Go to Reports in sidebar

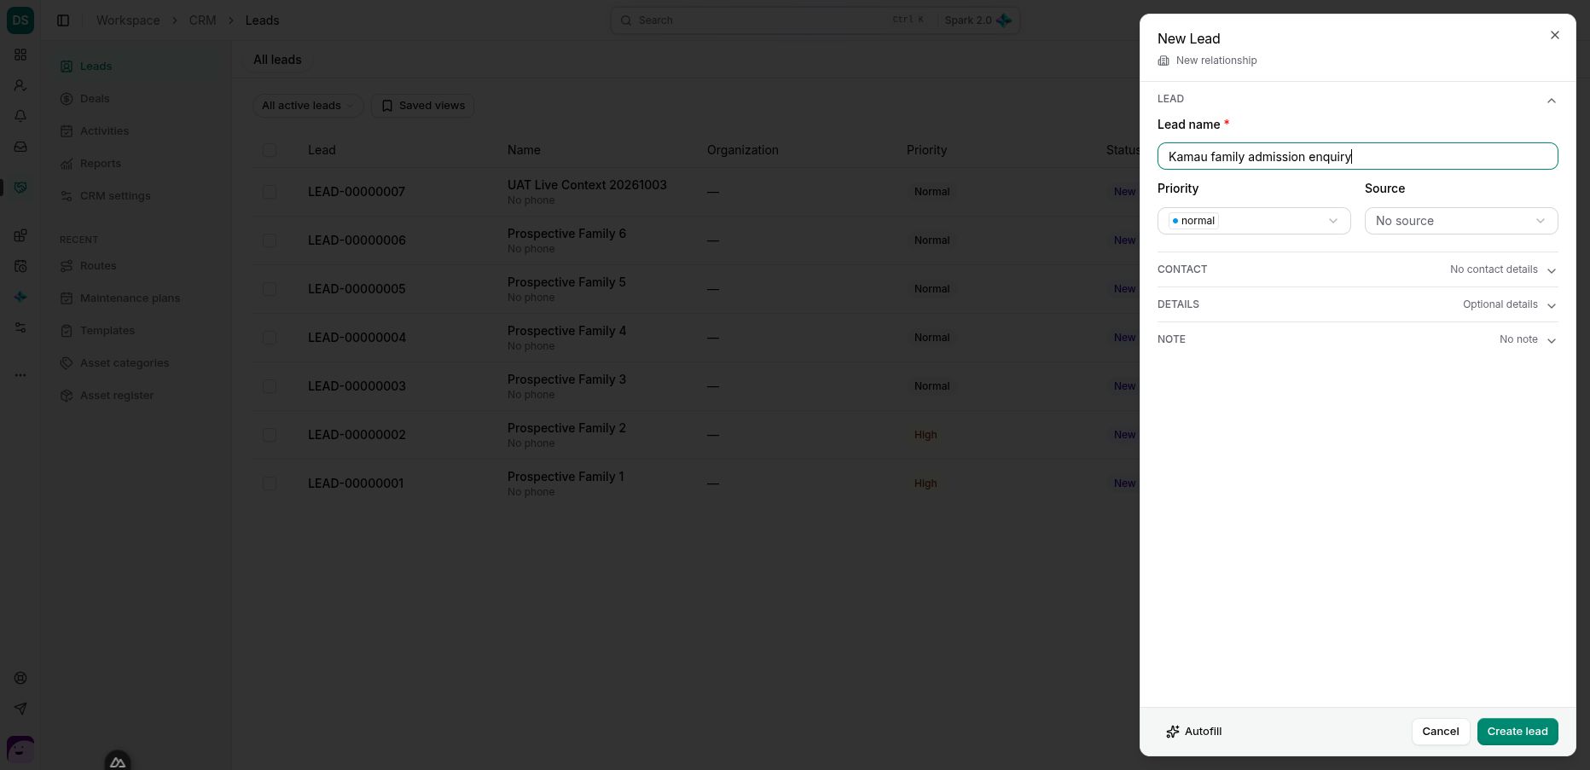point(101,164)
